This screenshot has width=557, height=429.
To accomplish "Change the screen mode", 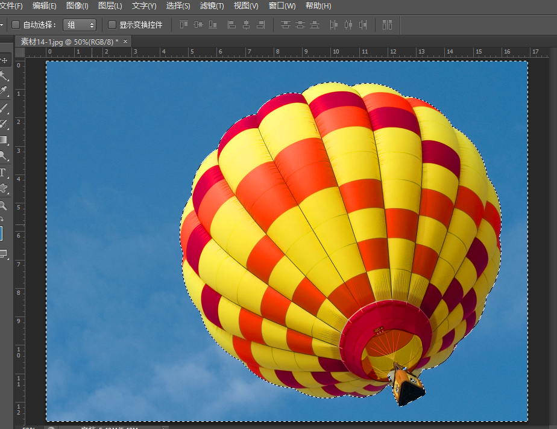I will (4, 254).
